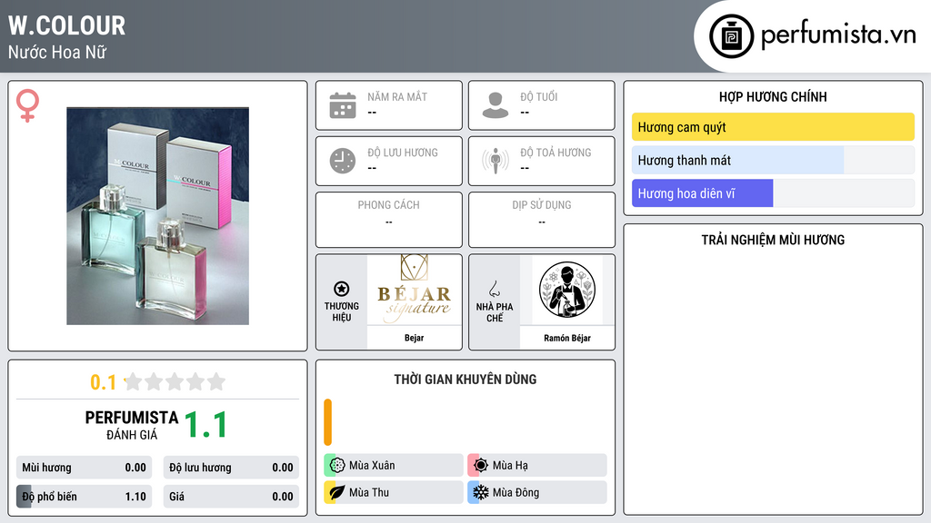Click the last rating star
This screenshot has width=931, height=523.
[x=216, y=381]
